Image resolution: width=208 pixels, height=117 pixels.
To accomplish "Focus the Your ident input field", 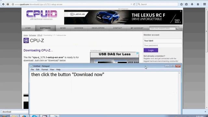I will click(162, 41).
